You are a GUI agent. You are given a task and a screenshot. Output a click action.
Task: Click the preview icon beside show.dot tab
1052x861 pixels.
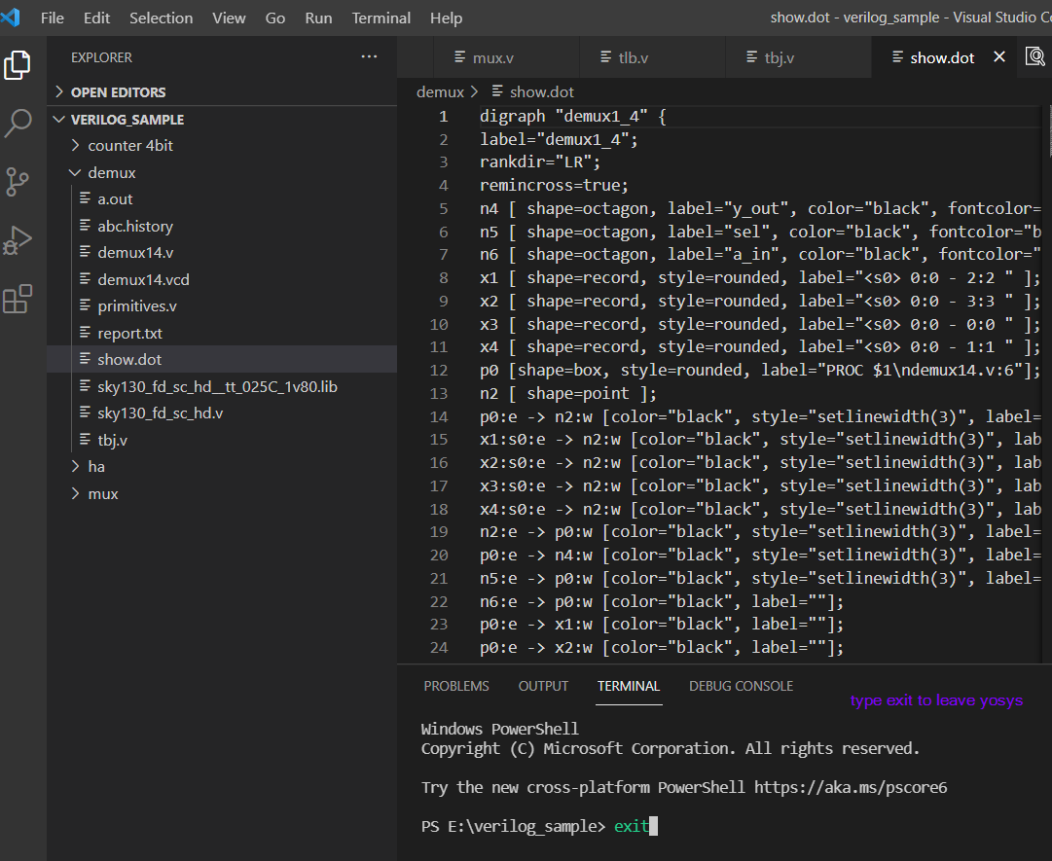pos(1035,56)
